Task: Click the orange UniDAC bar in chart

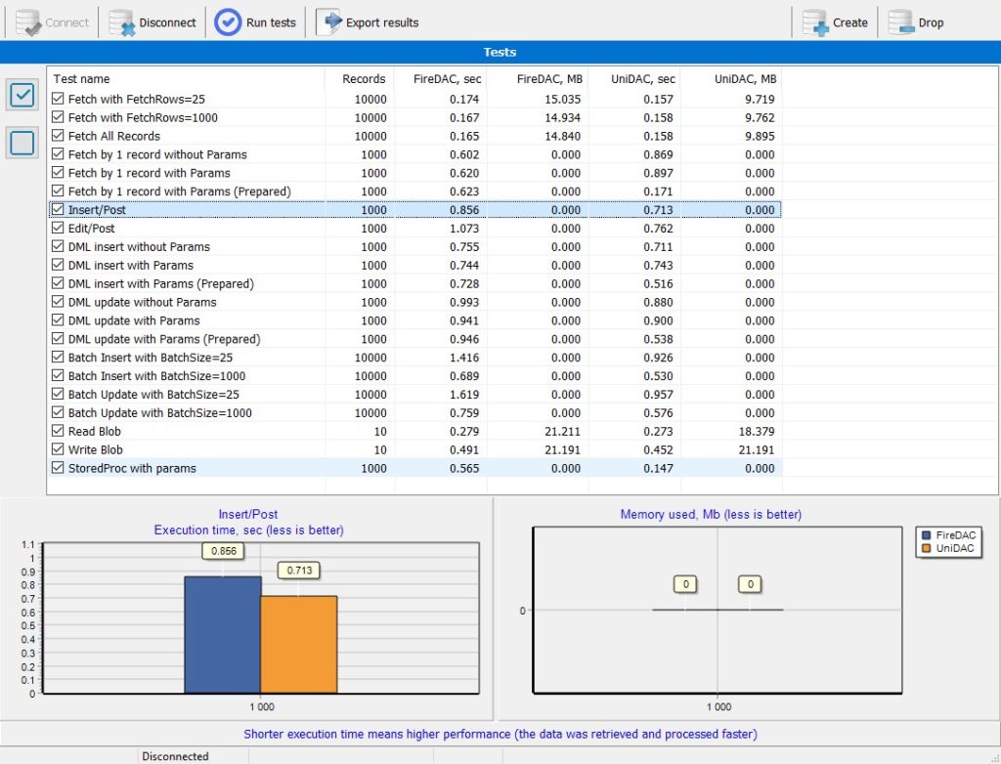Action: coord(299,645)
